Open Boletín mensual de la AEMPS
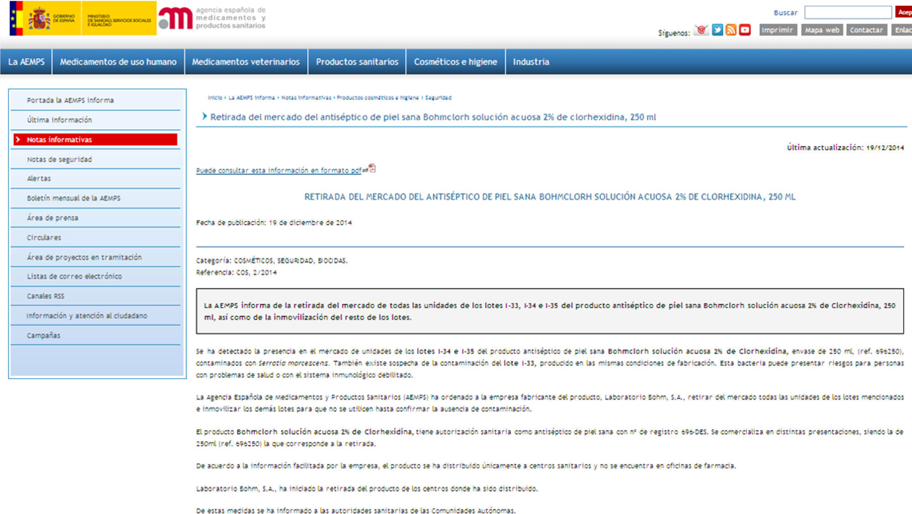 (x=73, y=198)
